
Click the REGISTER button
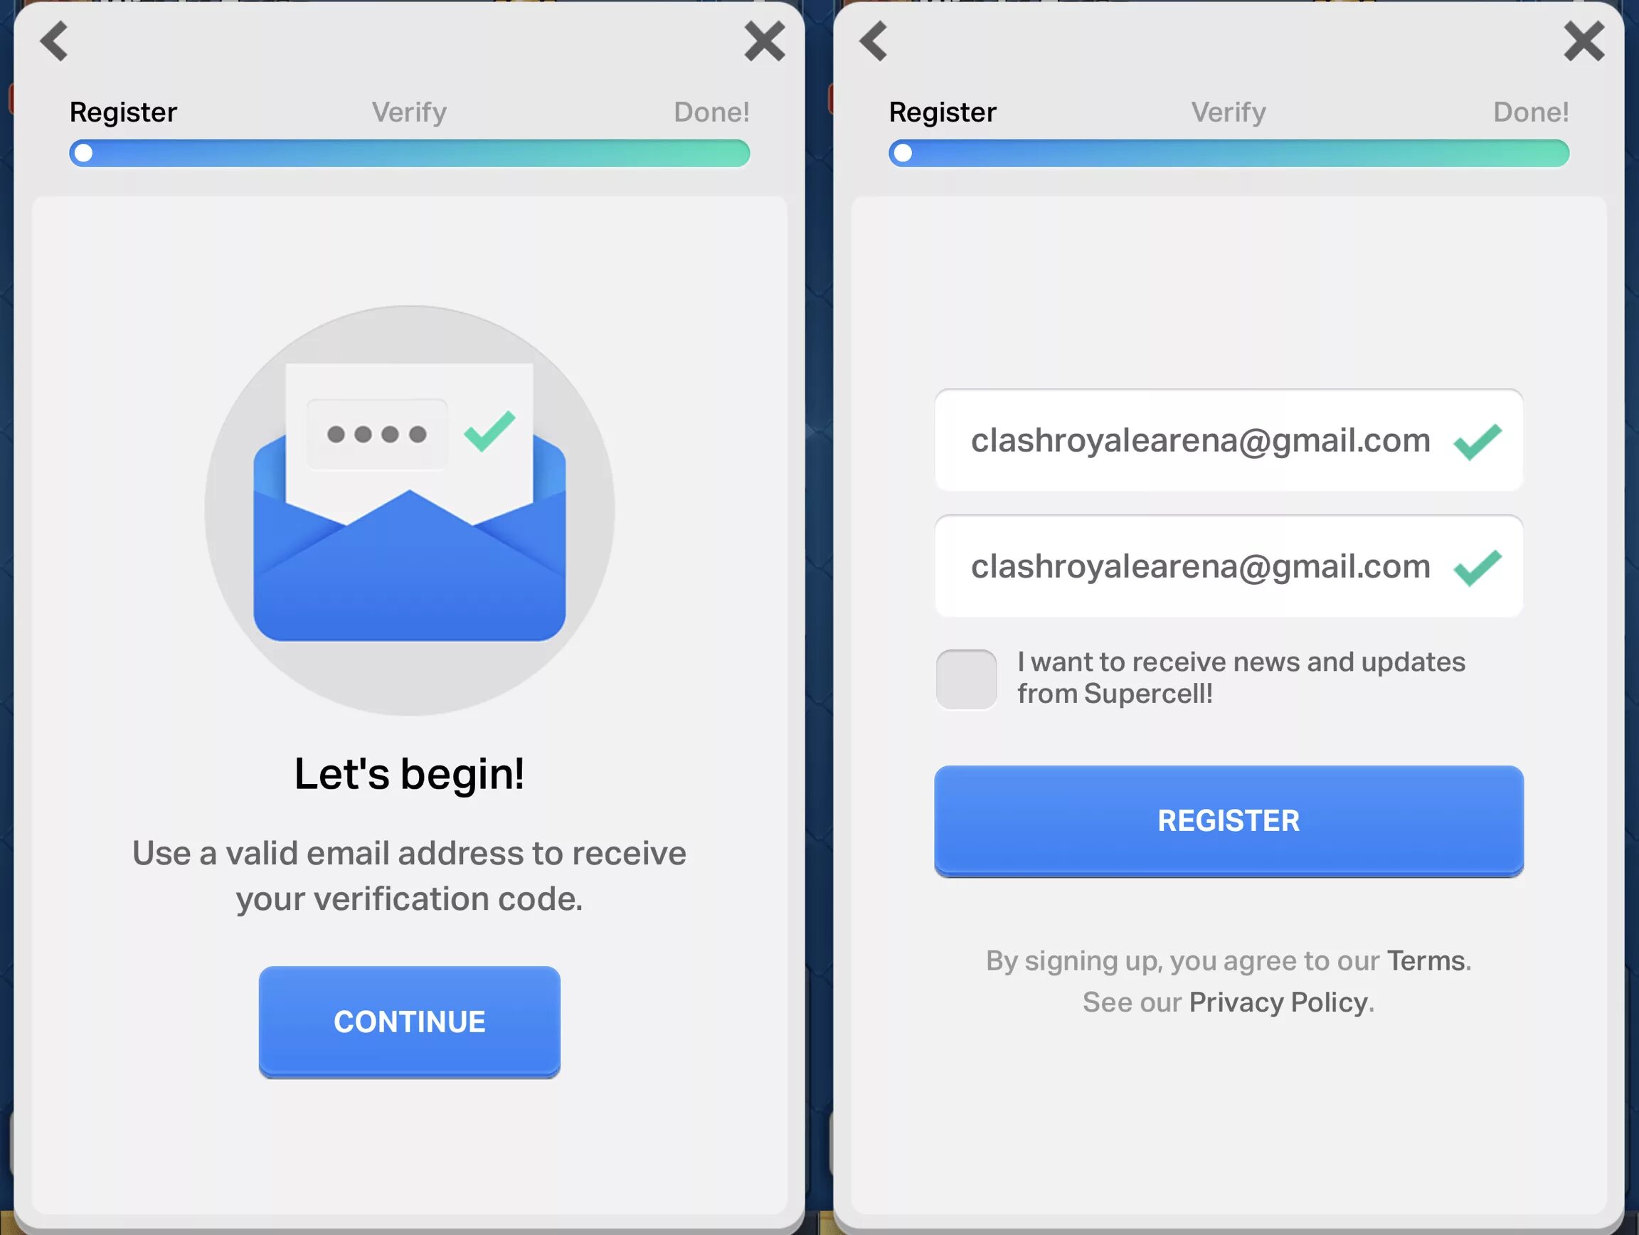coord(1228,819)
